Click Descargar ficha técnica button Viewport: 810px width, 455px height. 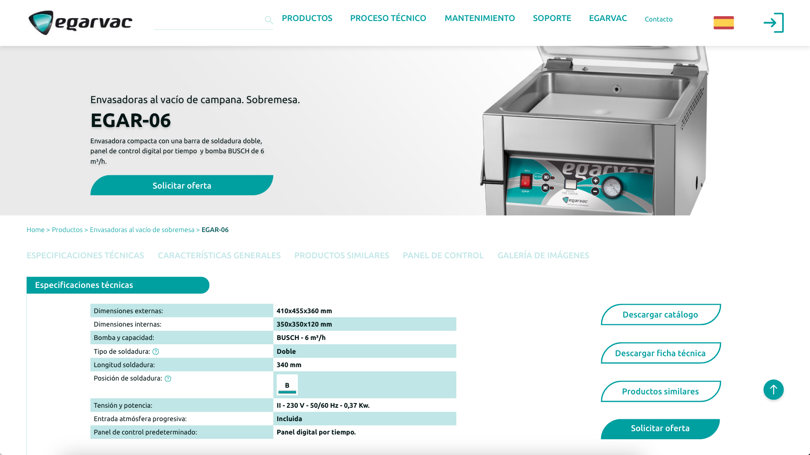pos(660,353)
